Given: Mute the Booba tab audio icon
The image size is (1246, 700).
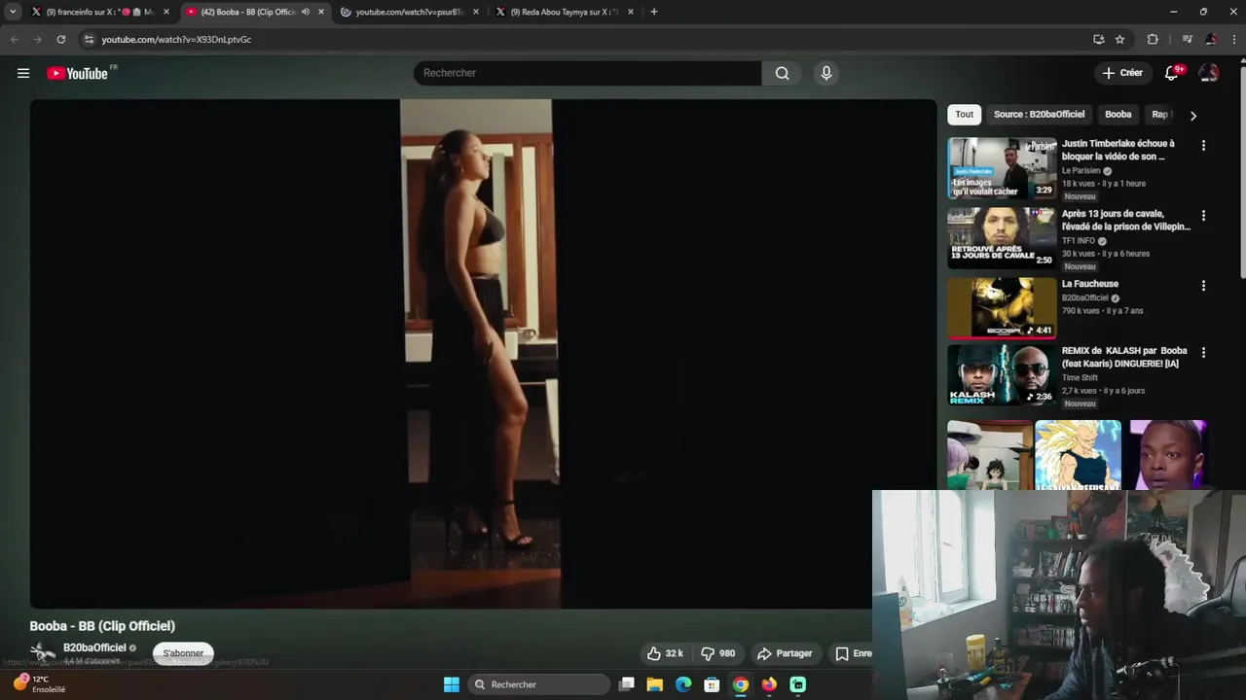Looking at the screenshot, I should point(306,12).
